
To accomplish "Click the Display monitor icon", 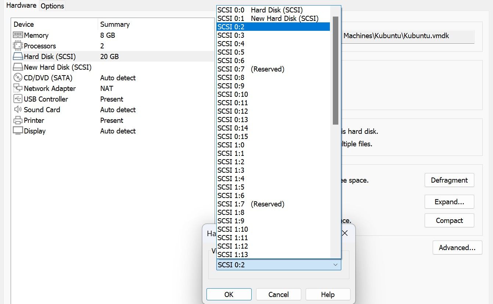I will pos(18,131).
